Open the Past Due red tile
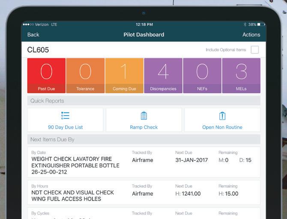 coord(46,76)
